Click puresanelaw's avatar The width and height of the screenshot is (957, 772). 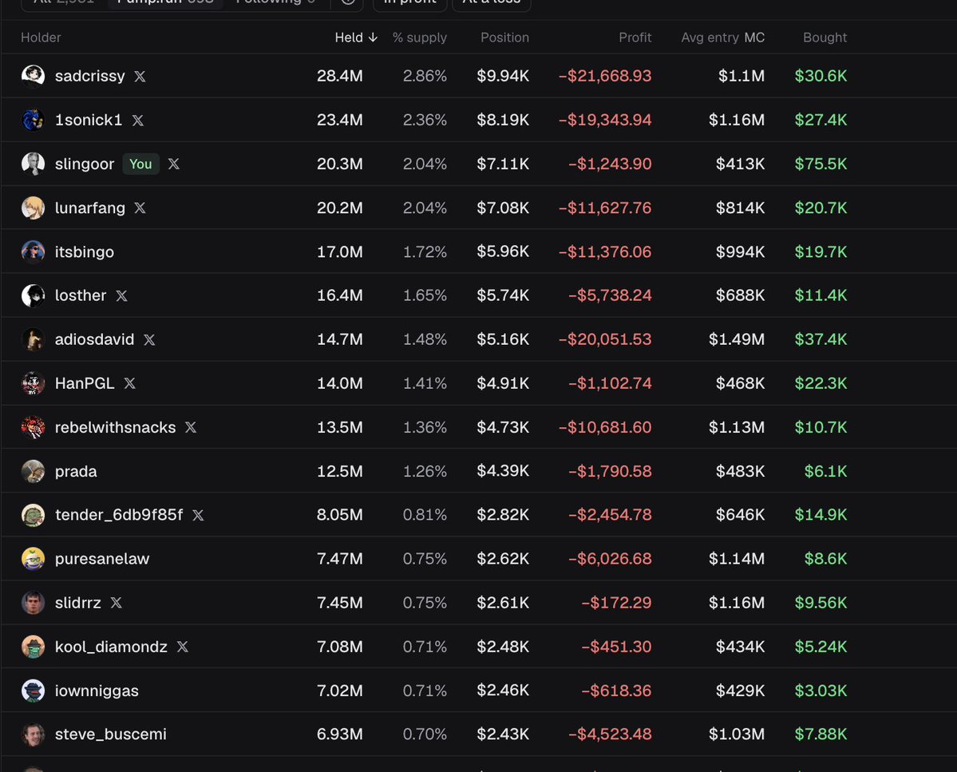click(x=33, y=558)
